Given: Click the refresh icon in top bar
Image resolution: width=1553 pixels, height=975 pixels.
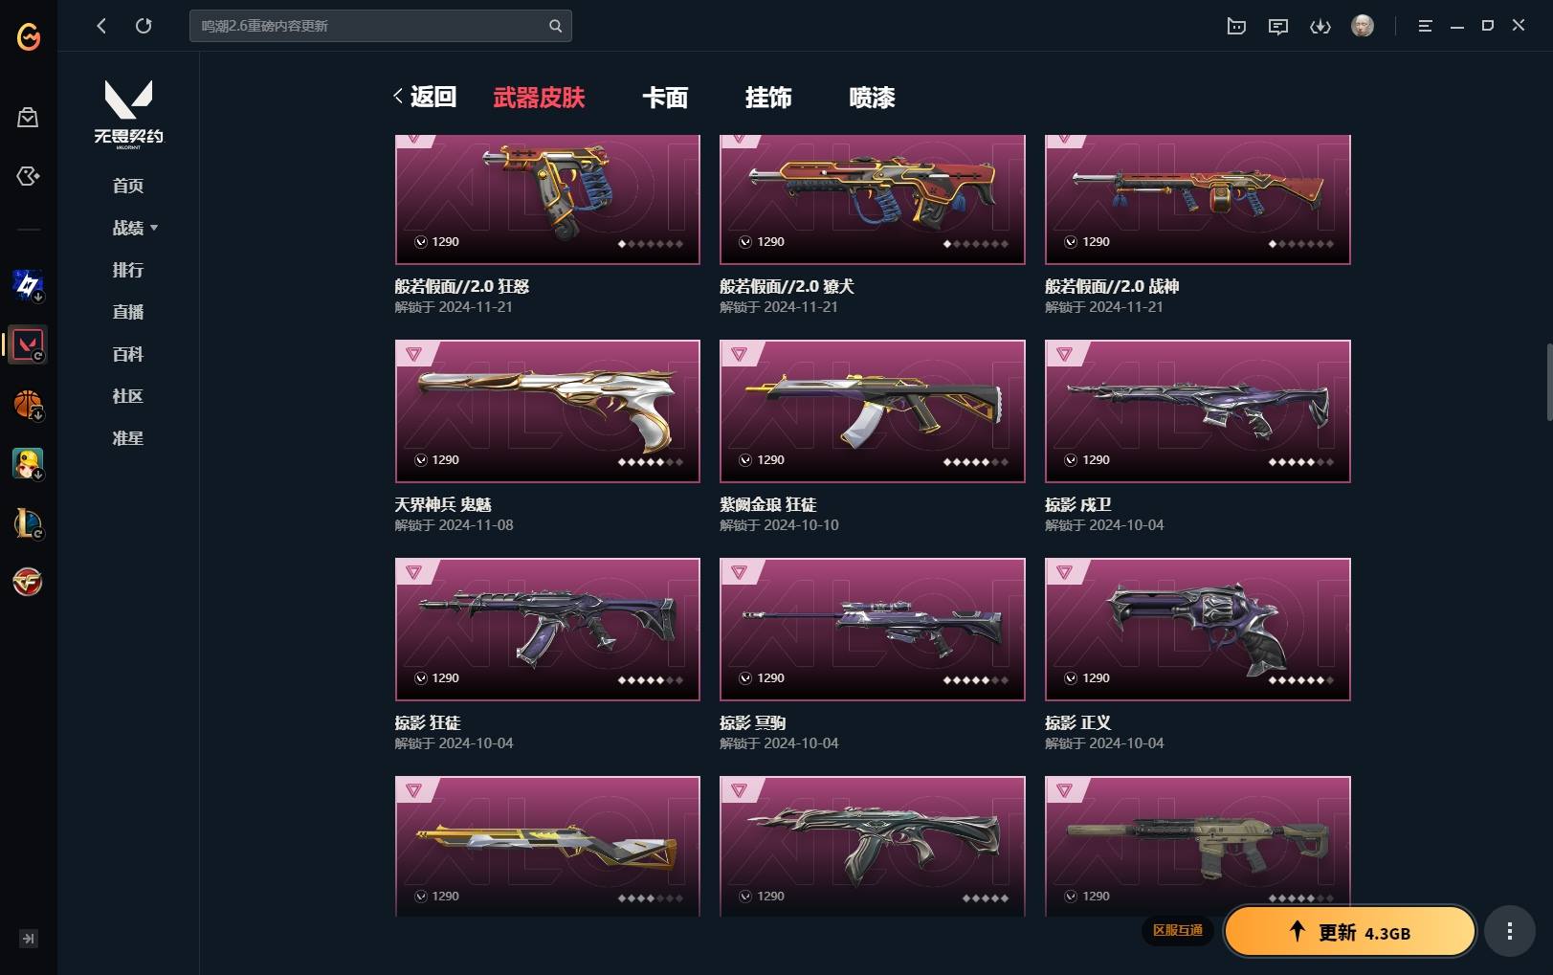Looking at the screenshot, I should (144, 26).
